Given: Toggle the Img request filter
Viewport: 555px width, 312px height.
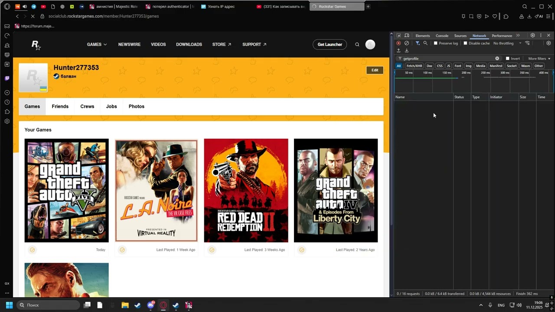Looking at the screenshot, I should click(x=468, y=66).
